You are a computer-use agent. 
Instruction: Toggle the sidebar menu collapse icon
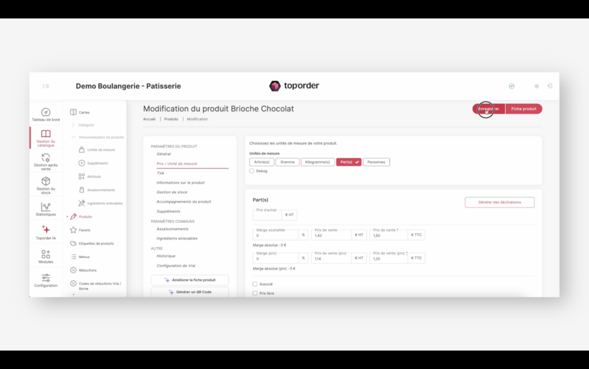46,86
